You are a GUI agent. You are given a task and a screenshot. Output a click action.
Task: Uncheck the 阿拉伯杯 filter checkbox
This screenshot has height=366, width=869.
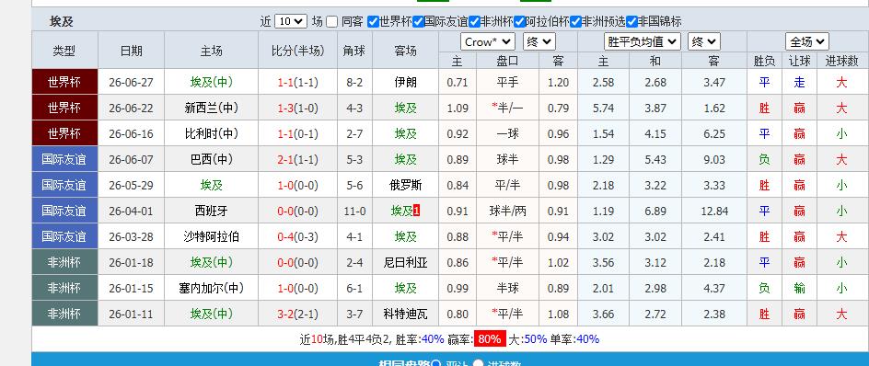pos(519,21)
